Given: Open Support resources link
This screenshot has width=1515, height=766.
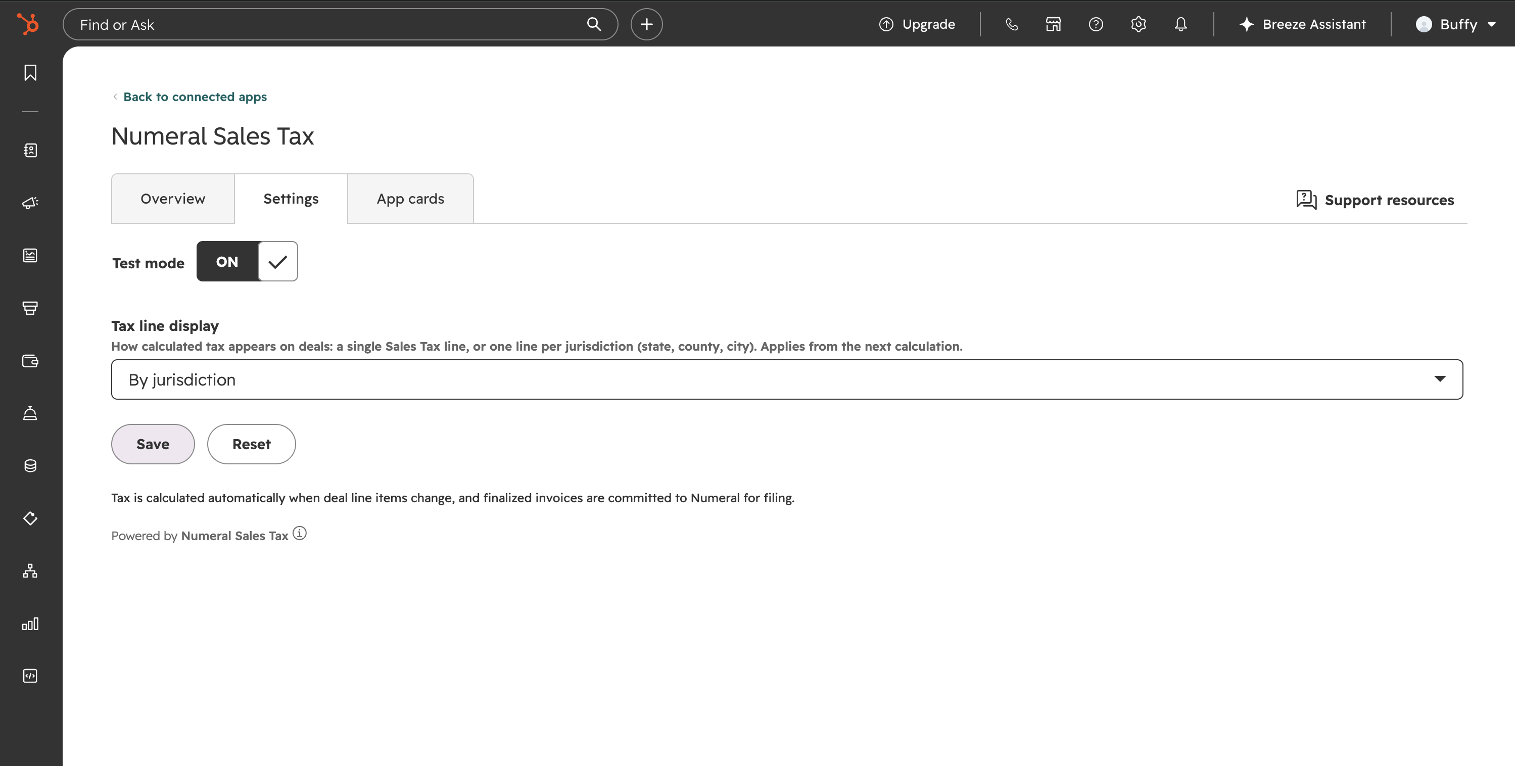Looking at the screenshot, I should coord(1389,200).
